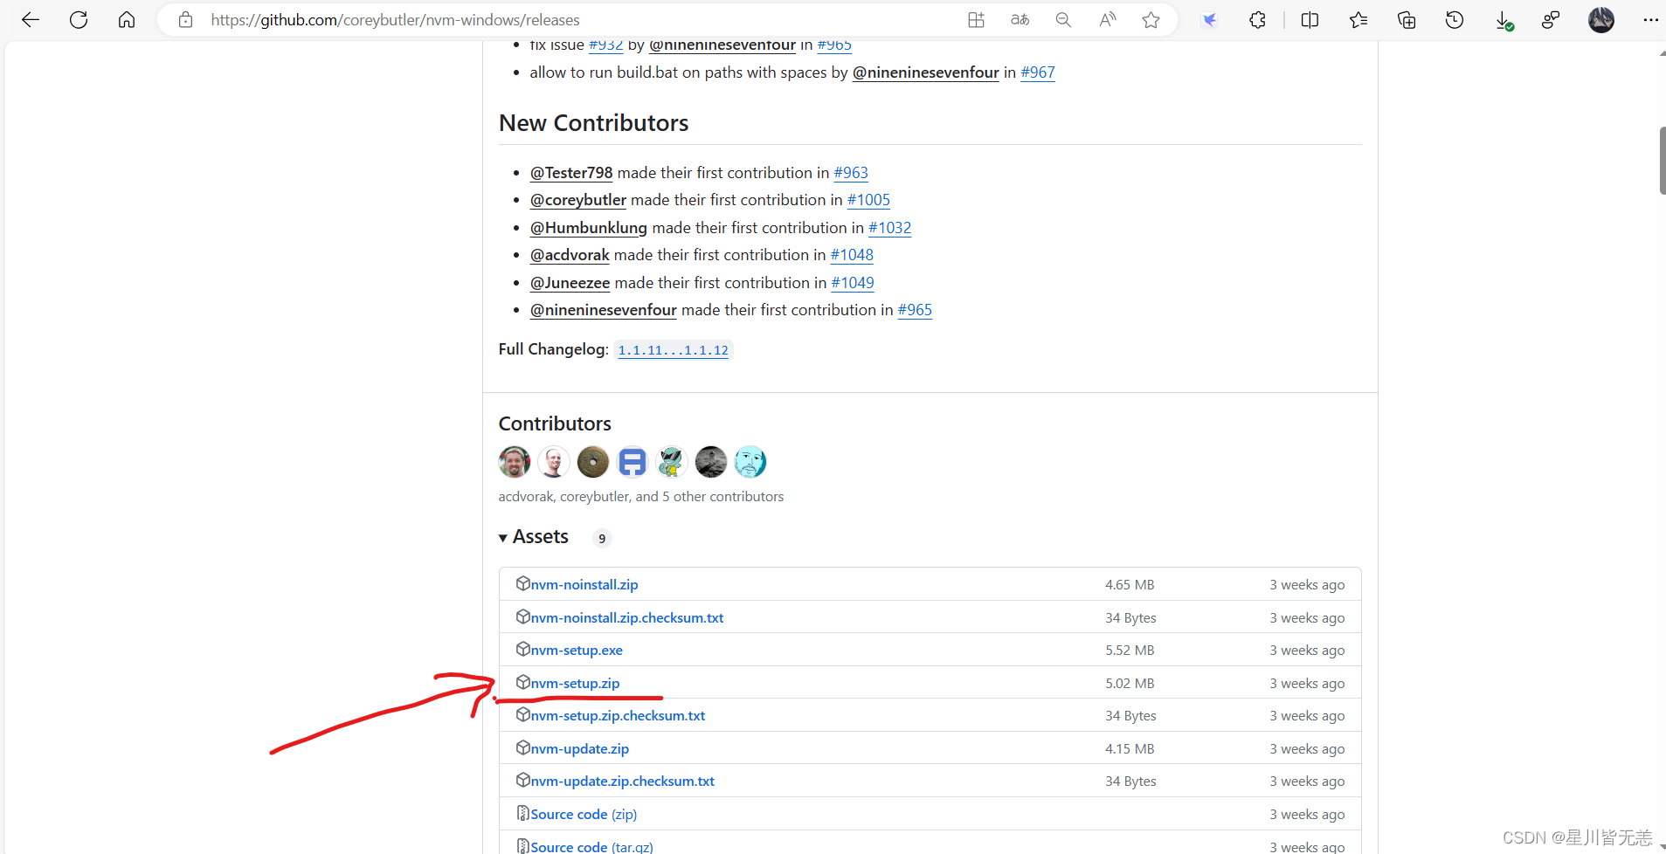Open pull request #1005

coord(868,200)
